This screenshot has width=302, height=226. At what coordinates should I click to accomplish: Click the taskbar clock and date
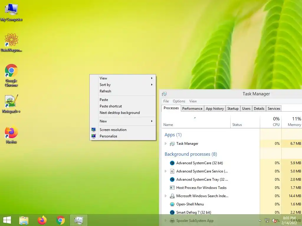pyautogui.click(x=289, y=220)
